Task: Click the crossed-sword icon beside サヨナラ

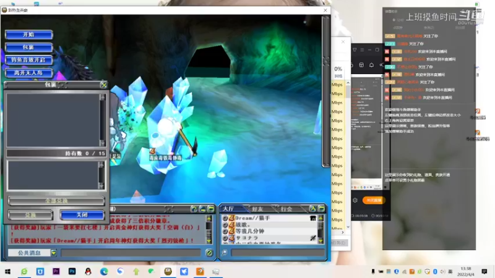Action: click(x=313, y=238)
